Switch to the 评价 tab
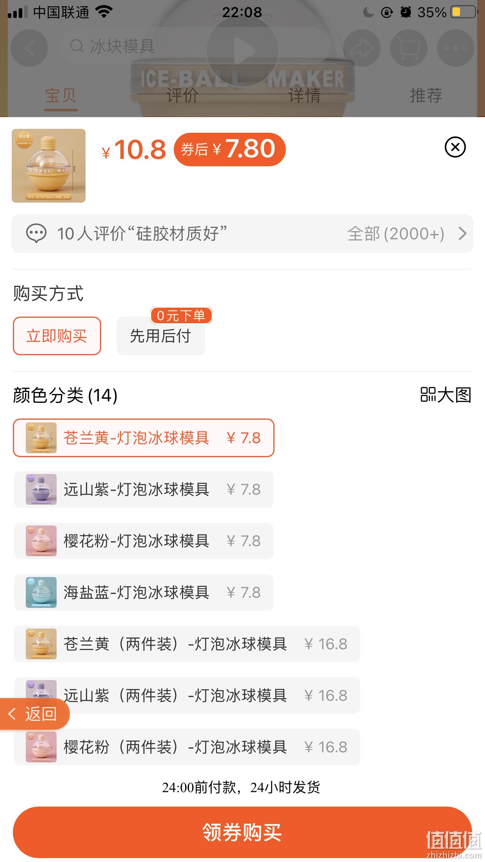The width and height of the screenshot is (485, 862). pyautogui.click(x=182, y=95)
